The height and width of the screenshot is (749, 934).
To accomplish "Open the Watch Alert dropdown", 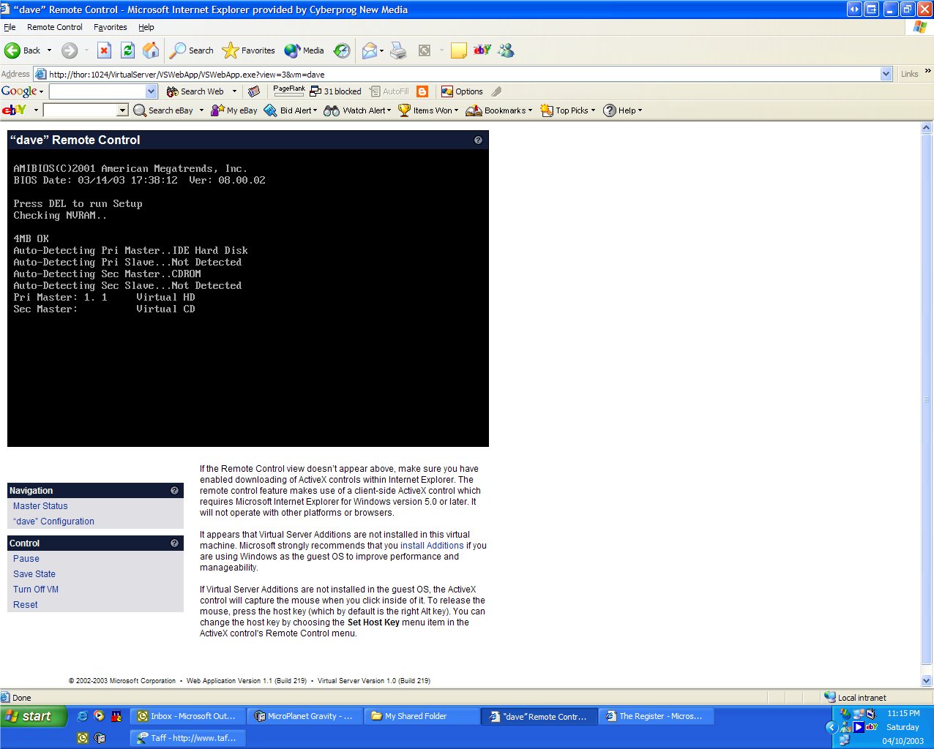I will (x=357, y=110).
